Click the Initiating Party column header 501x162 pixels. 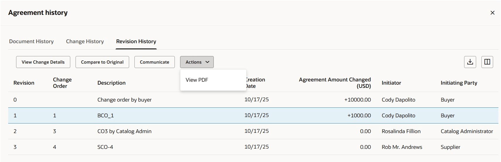point(459,83)
